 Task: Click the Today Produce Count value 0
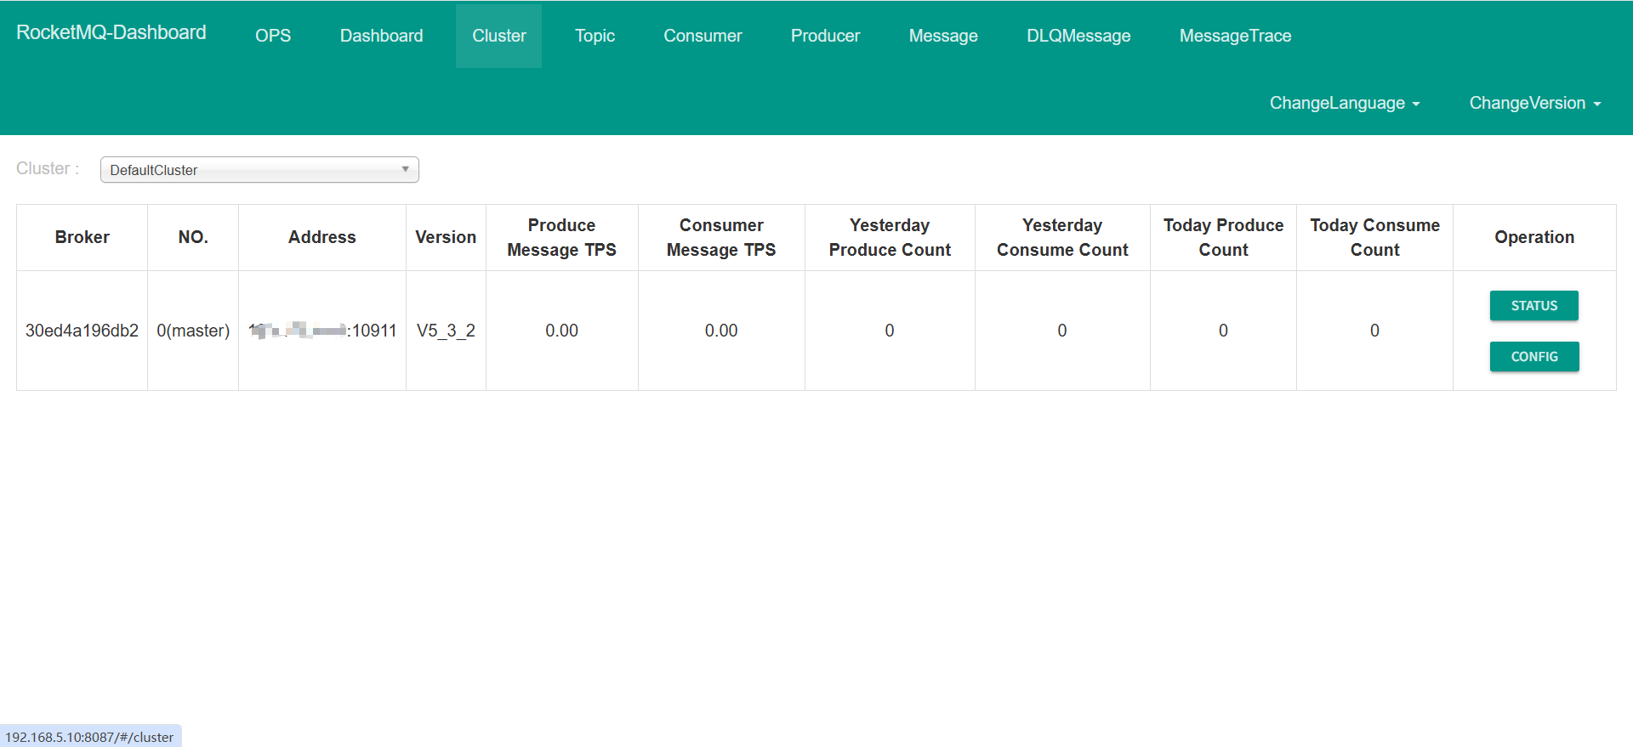tap(1223, 331)
